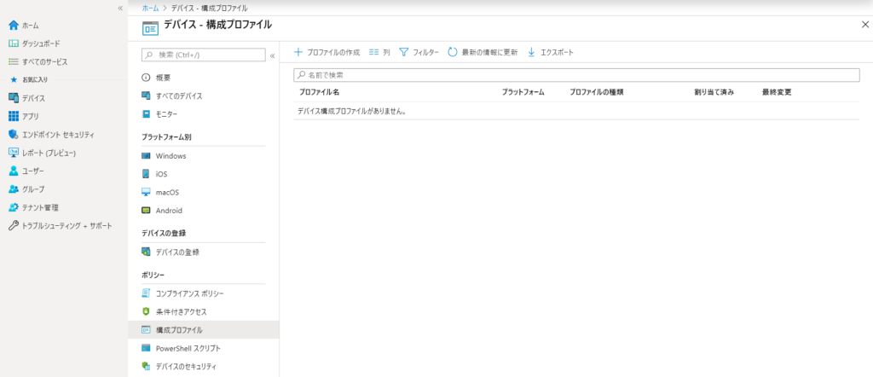Click 最新の情報に更新 (Refresh) button
873x377 pixels.
[483, 52]
